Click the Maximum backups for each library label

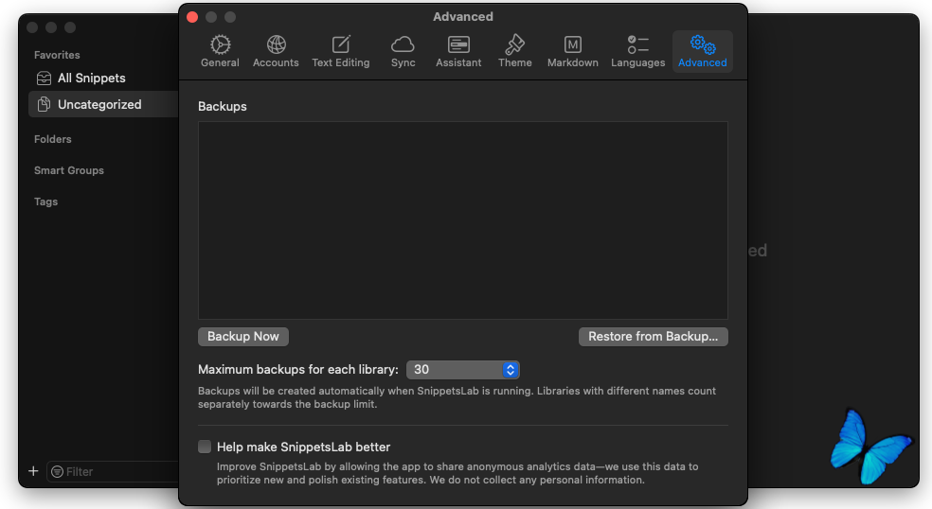pyautogui.click(x=298, y=369)
